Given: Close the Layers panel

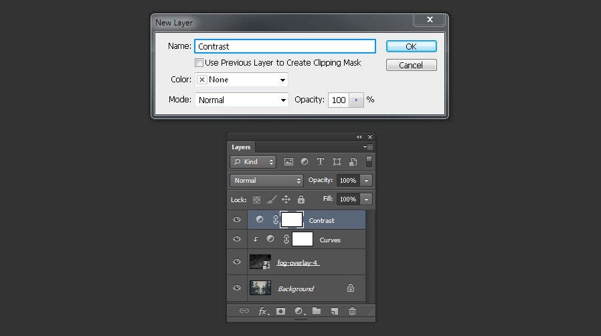Looking at the screenshot, I should coord(370,137).
